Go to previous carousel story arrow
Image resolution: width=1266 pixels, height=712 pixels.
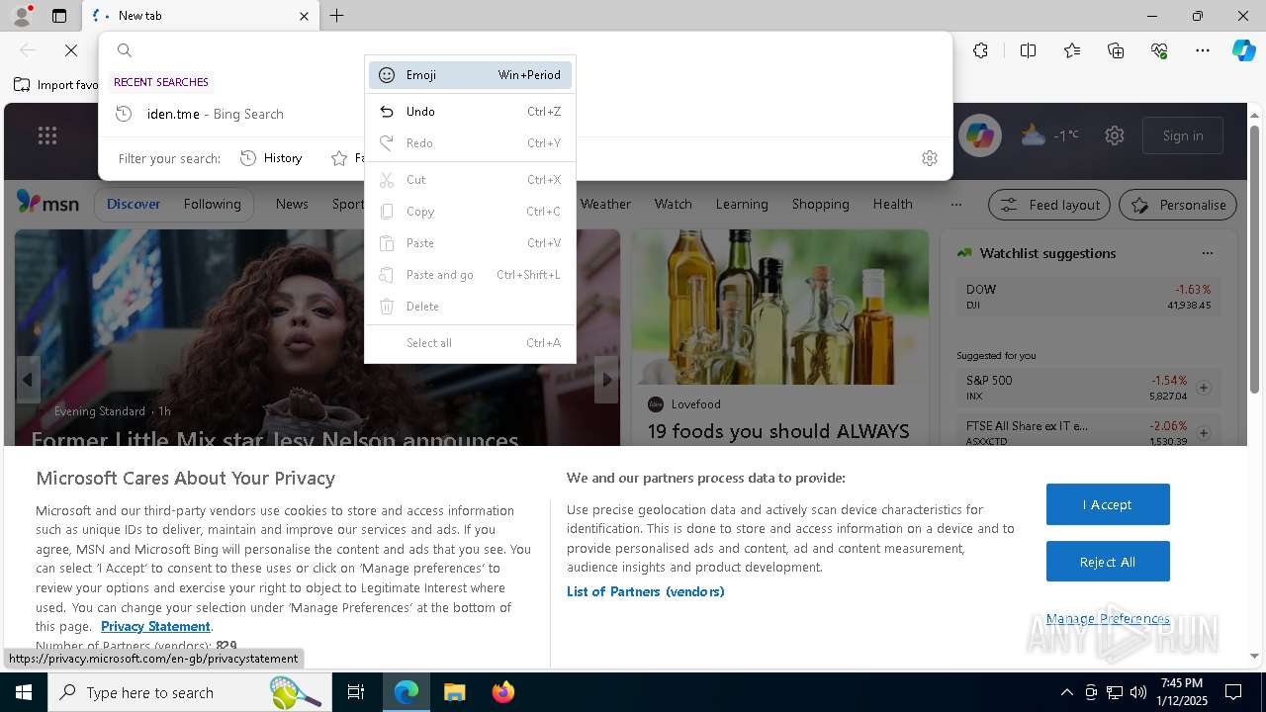click(x=28, y=380)
